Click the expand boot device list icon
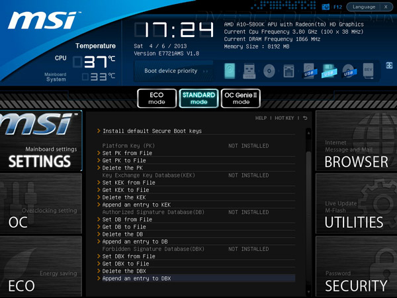This screenshot has width=397, height=298. coord(389,66)
